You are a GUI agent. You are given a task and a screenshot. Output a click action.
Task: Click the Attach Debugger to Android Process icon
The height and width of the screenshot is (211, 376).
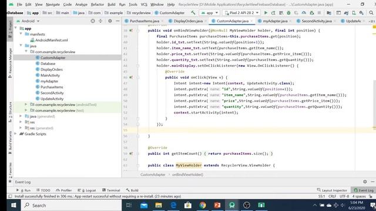point(312,13)
